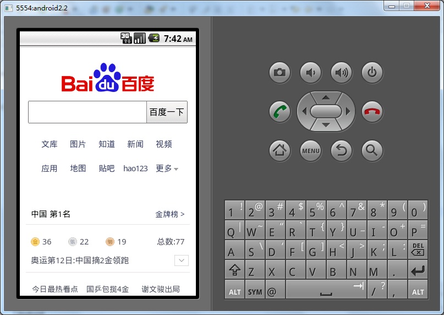Click the space bar key
444x315 pixels.
pos(326,289)
